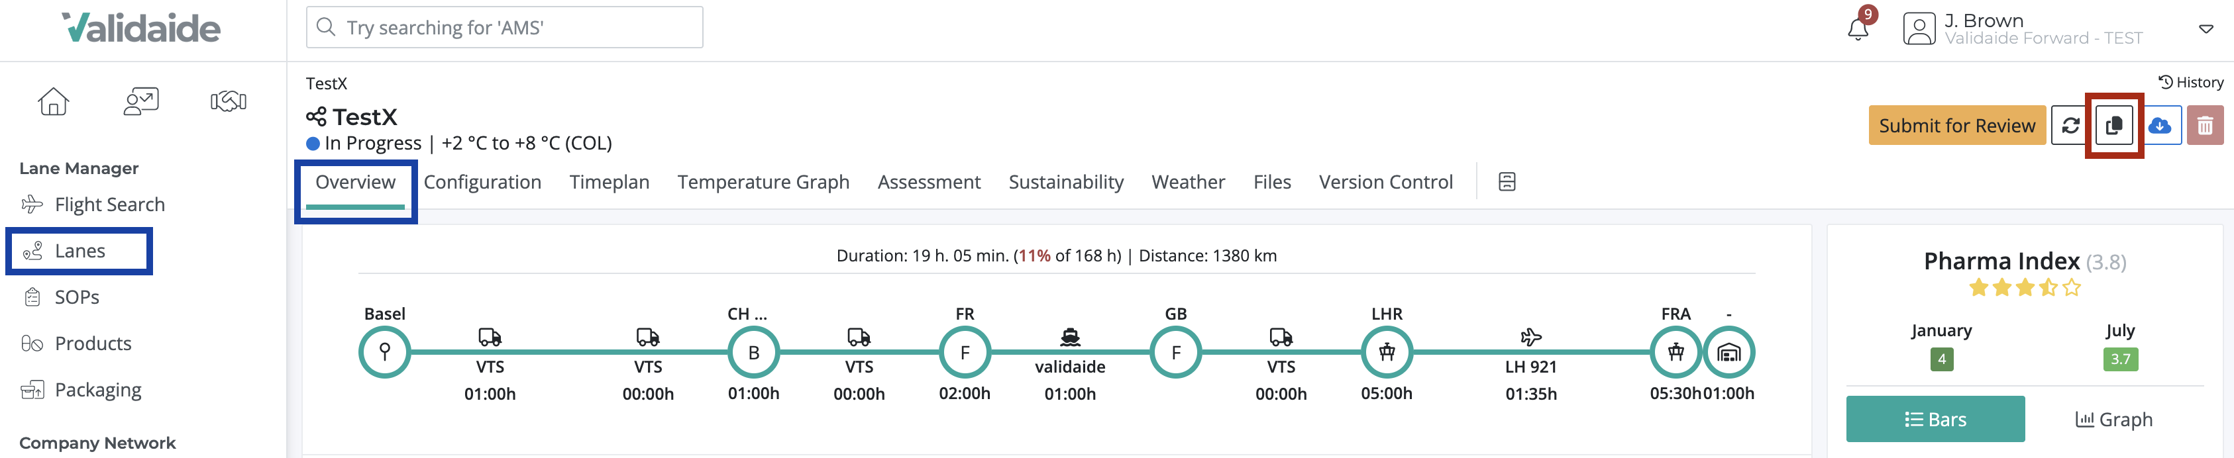Click the red trash delete icon
Image resolution: width=2234 pixels, height=458 pixels.
point(2204,126)
